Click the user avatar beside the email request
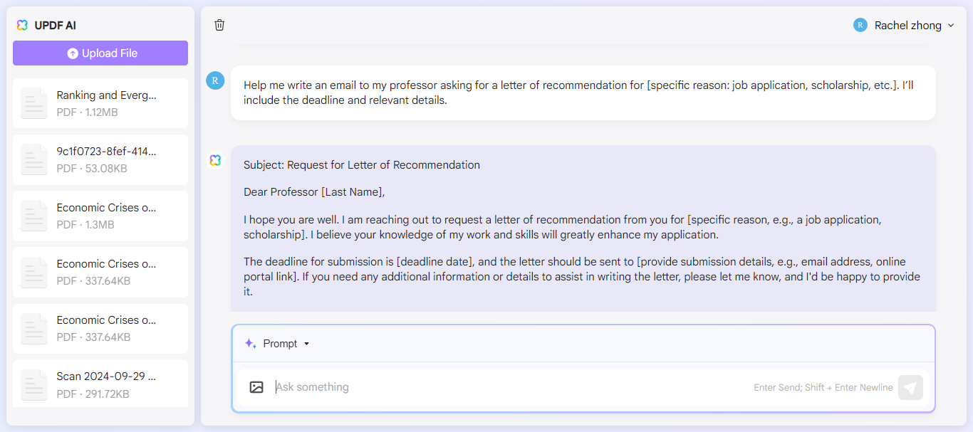This screenshot has height=432, width=973. click(214, 80)
